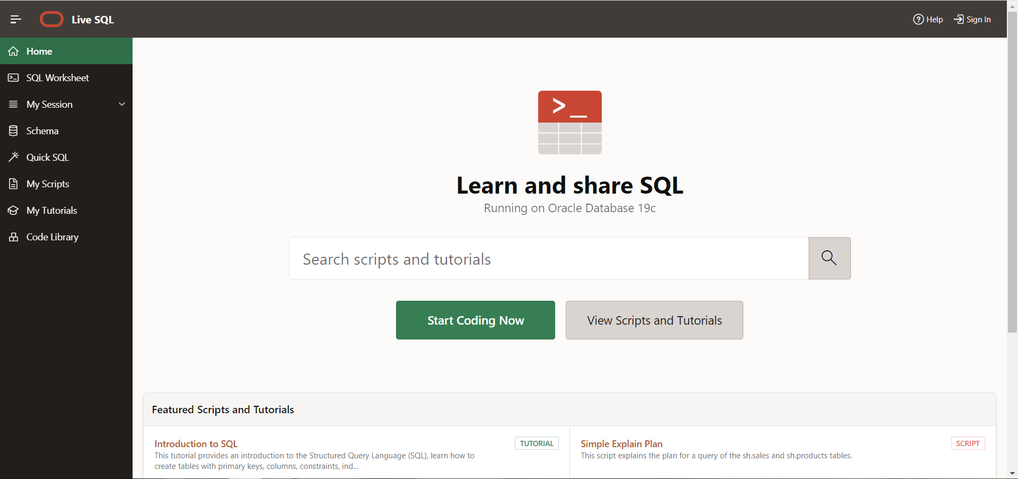The width and height of the screenshot is (1018, 479).
Task: Click the search magnifier button
Action: point(829,258)
